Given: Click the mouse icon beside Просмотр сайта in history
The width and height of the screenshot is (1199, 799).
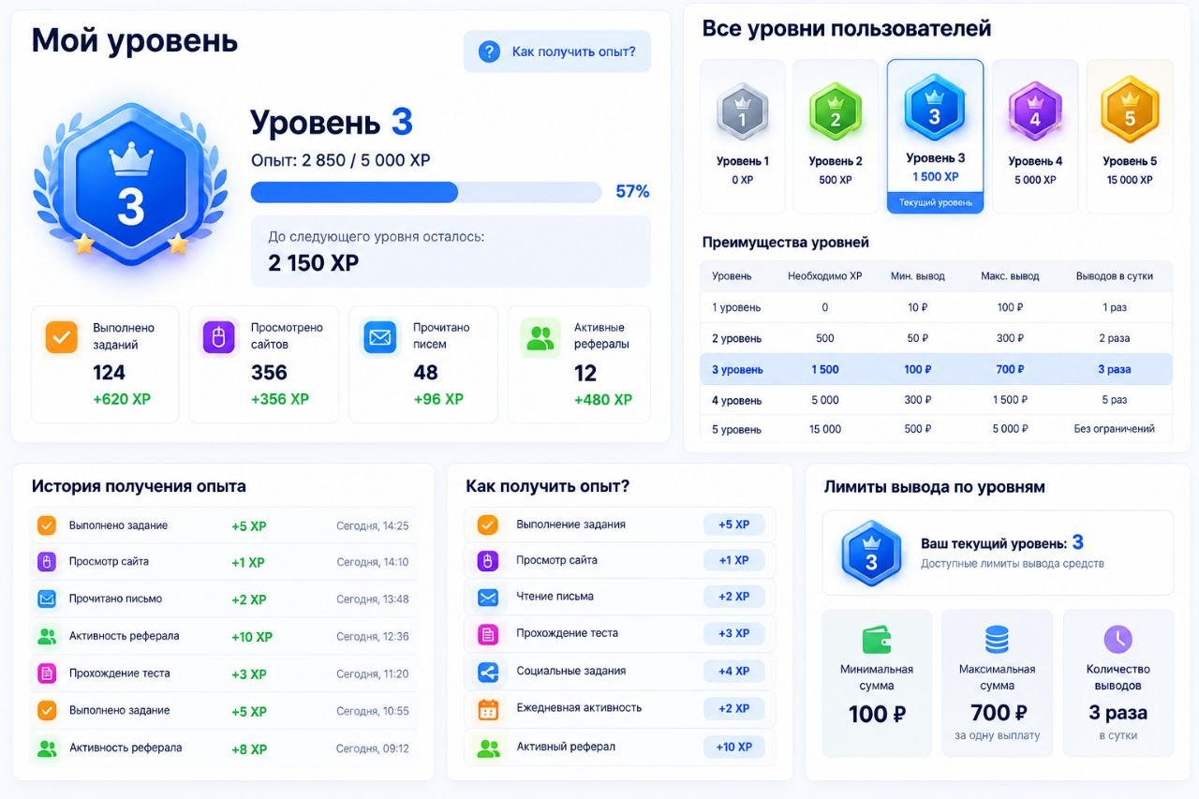Looking at the screenshot, I should pyautogui.click(x=47, y=562).
